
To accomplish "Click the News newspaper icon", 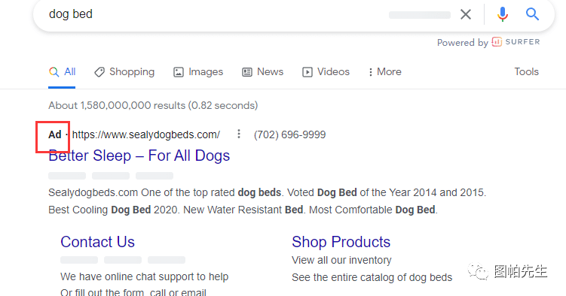I will [247, 72].
